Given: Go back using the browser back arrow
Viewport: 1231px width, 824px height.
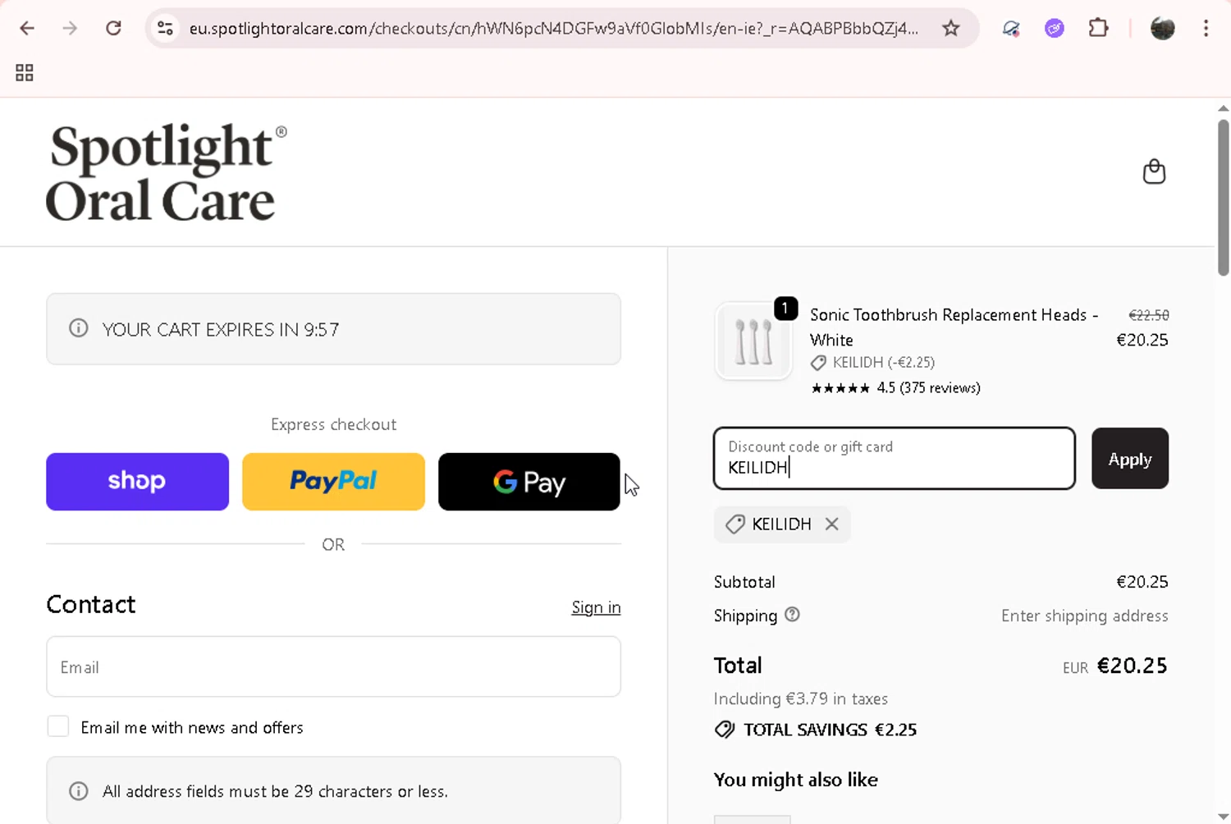Looking at the screenshot, I should 27,29.
